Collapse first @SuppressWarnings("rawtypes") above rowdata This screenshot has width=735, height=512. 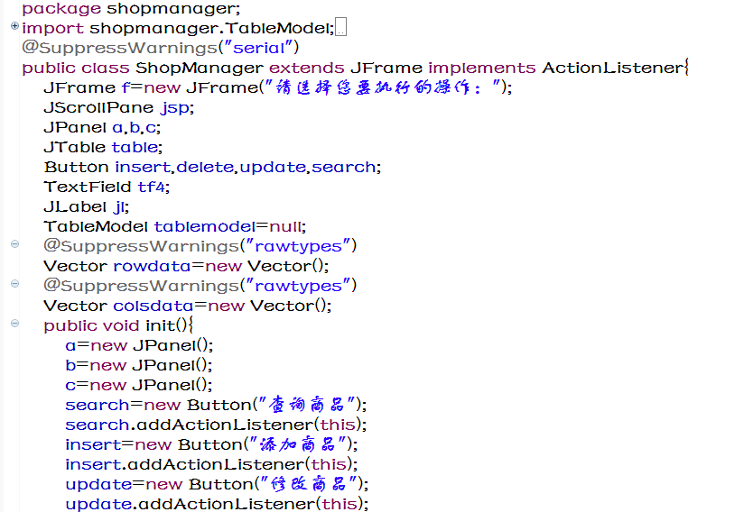click(14, 244)
